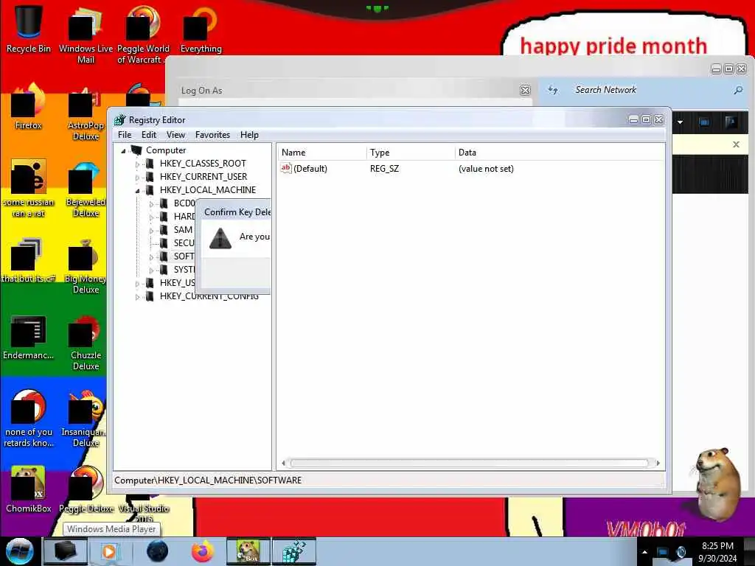Select the HKEY_LOCAL_MACHINE tree item
Screen dimensions: 755x566
click(207, 190)
